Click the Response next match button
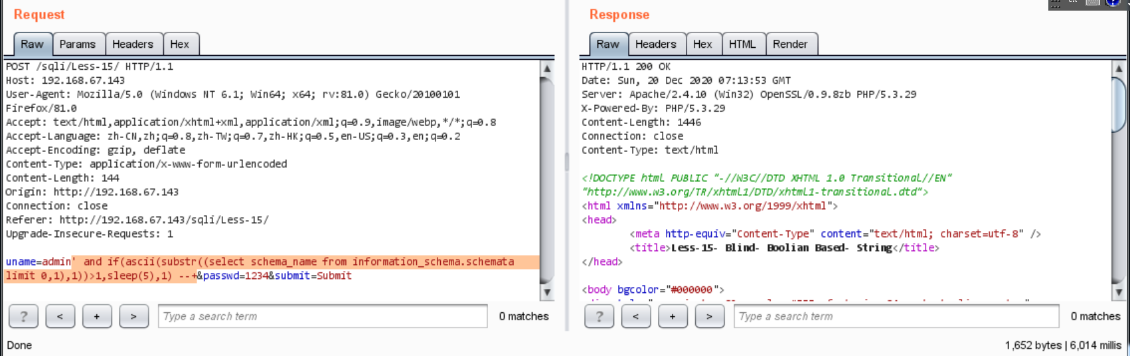Screen dimensions: 1130x356 point(709,316)
